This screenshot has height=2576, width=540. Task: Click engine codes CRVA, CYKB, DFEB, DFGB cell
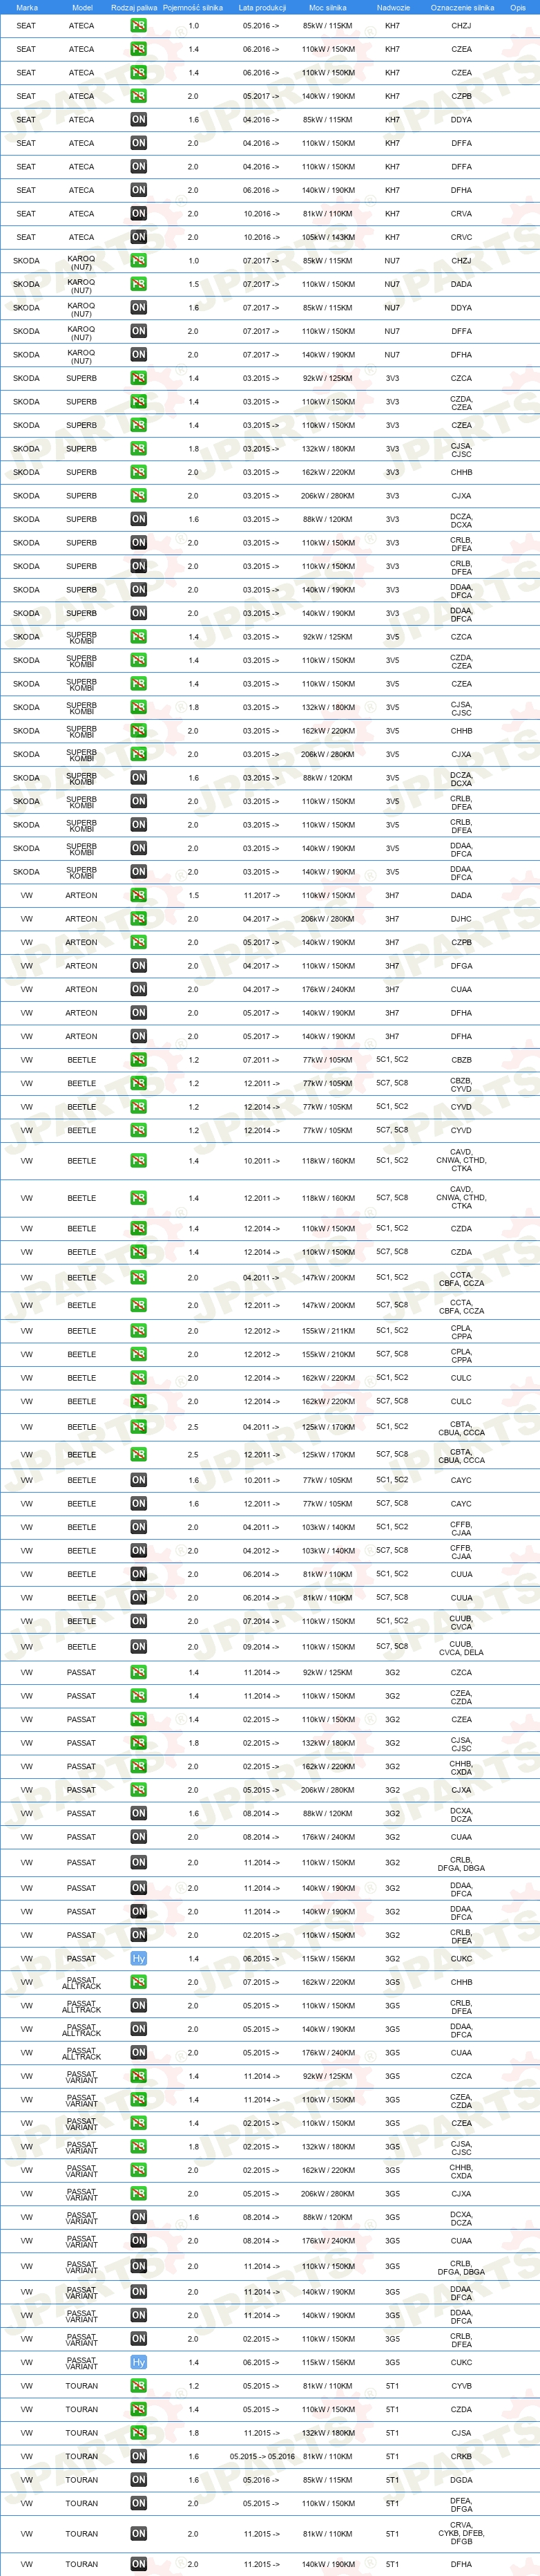461,2533
